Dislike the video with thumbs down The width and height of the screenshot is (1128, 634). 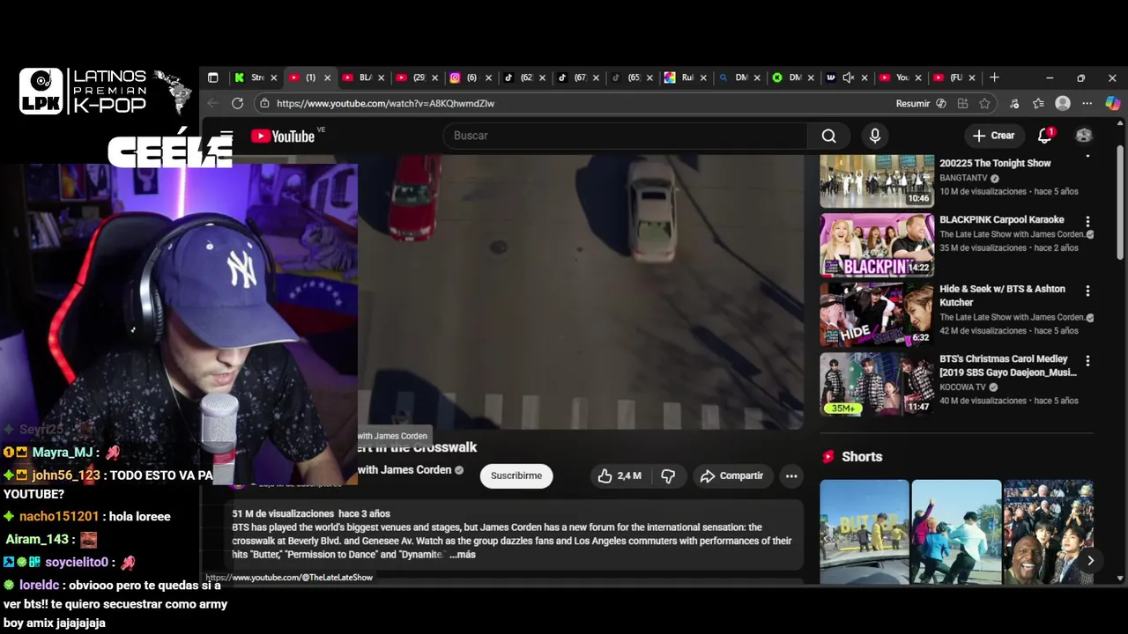[x=668, y=475]
